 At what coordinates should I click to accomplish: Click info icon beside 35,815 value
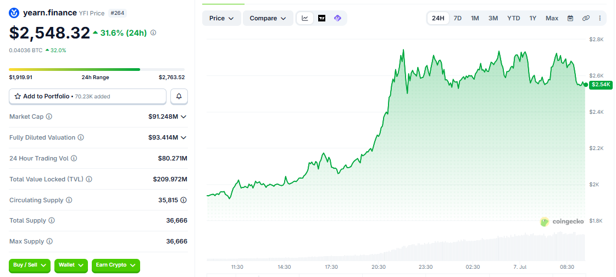click(x=184, y=200)
